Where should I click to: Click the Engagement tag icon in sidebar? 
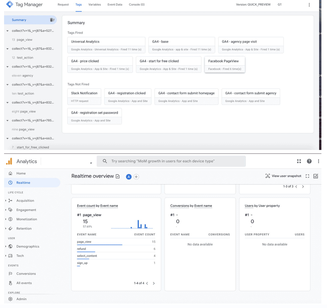[x=10, y=210]
